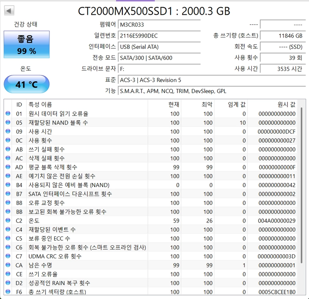Click status dot for attribute CE
The height and width of the screenshot is (299, 309).
click(x=8, y=274)
